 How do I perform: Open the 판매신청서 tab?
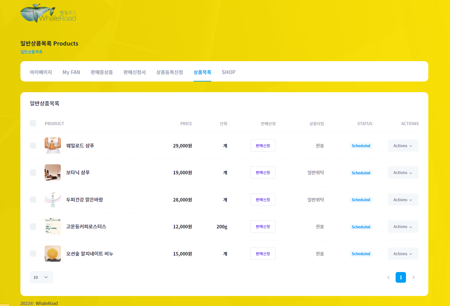134,72
